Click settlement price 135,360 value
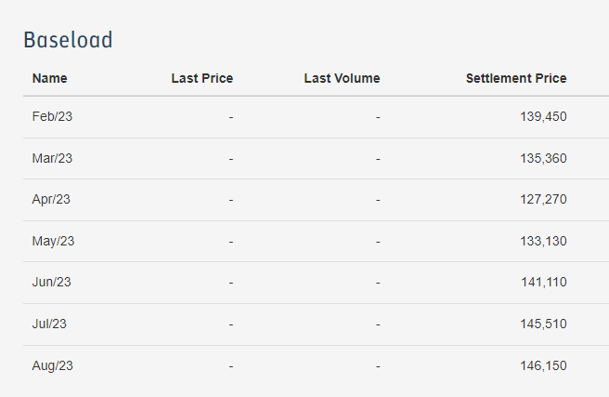The width and height of the screenshot is (609, 397). click(543, 158)
